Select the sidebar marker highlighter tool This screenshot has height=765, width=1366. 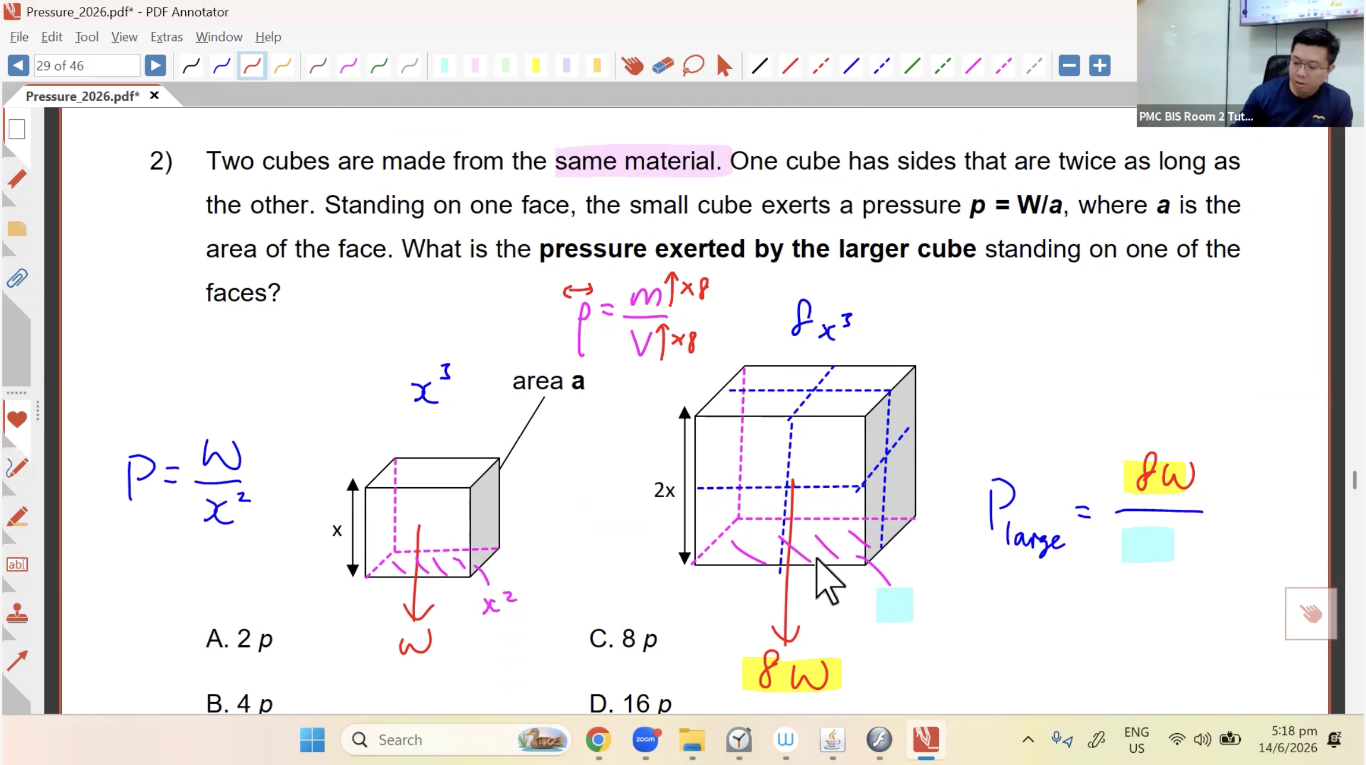17,517
